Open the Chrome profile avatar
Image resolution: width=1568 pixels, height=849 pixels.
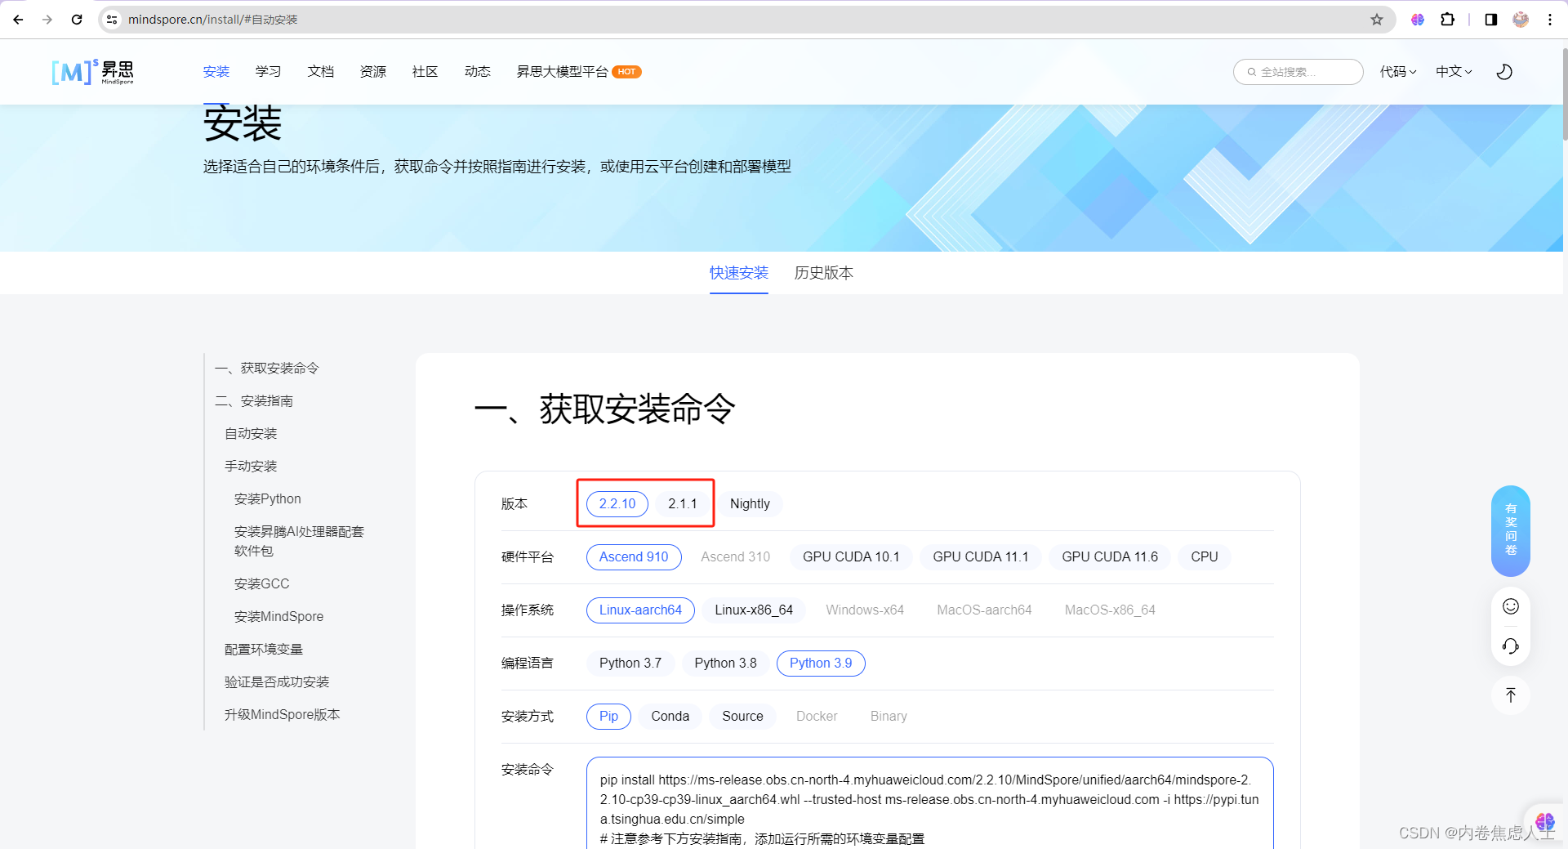[x=1521, y=20]
